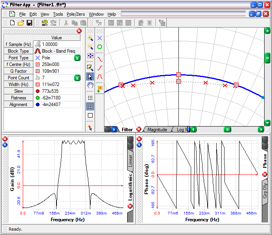Open the Pole/Zero menu
This screenshot has width=272, height=235.
(76, 14)
